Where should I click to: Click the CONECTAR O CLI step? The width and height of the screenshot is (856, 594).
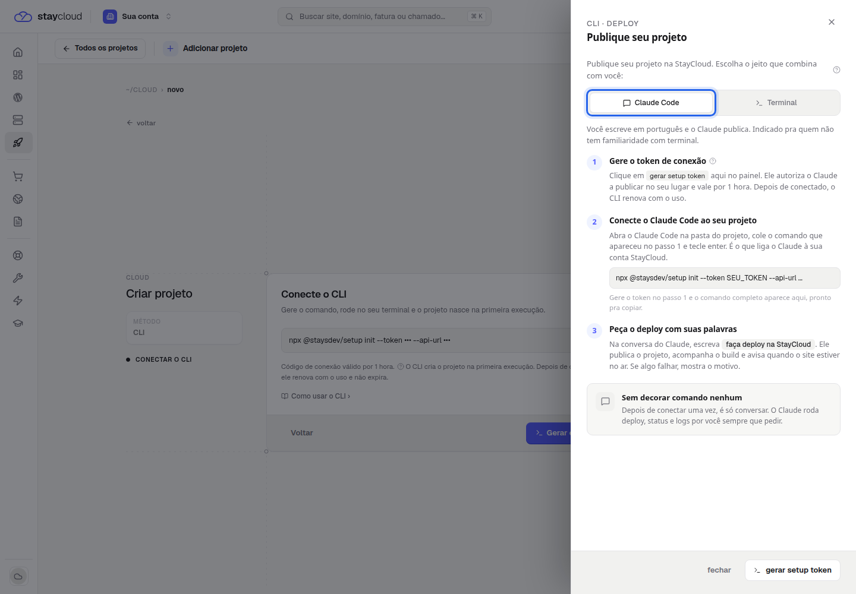click(x=159, y=359)
